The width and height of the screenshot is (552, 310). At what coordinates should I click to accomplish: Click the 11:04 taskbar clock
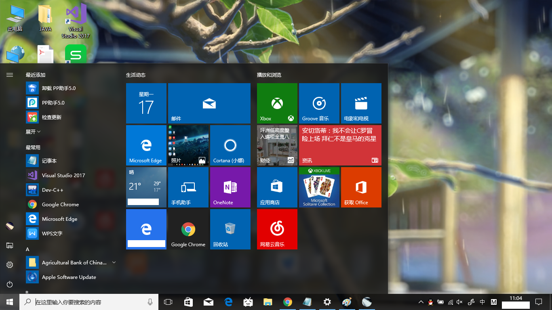(x=516, y=298)
